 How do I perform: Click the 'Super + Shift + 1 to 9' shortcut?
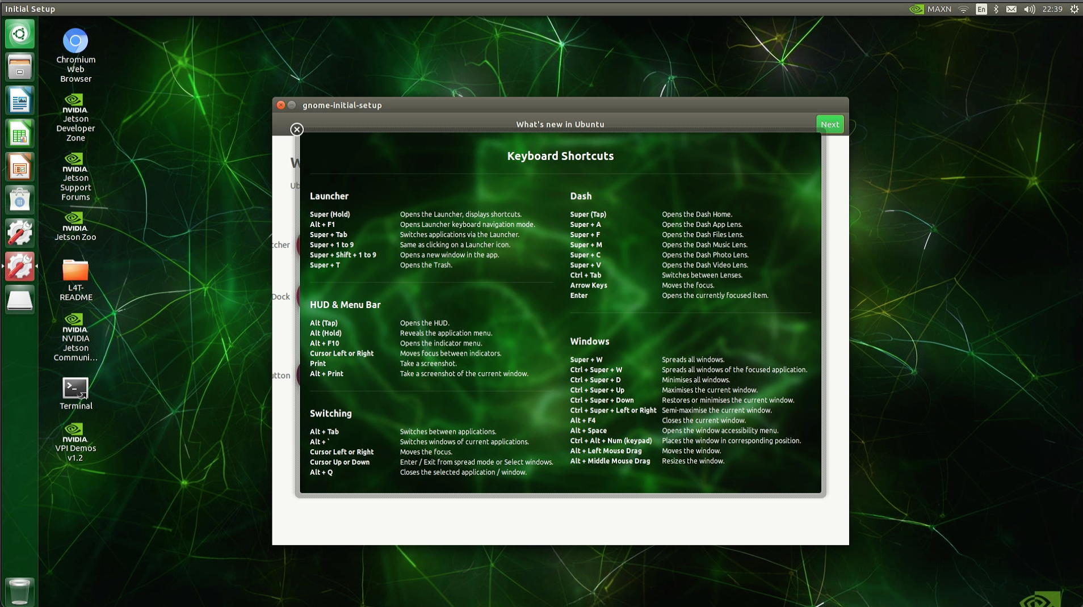click(343, 255)
